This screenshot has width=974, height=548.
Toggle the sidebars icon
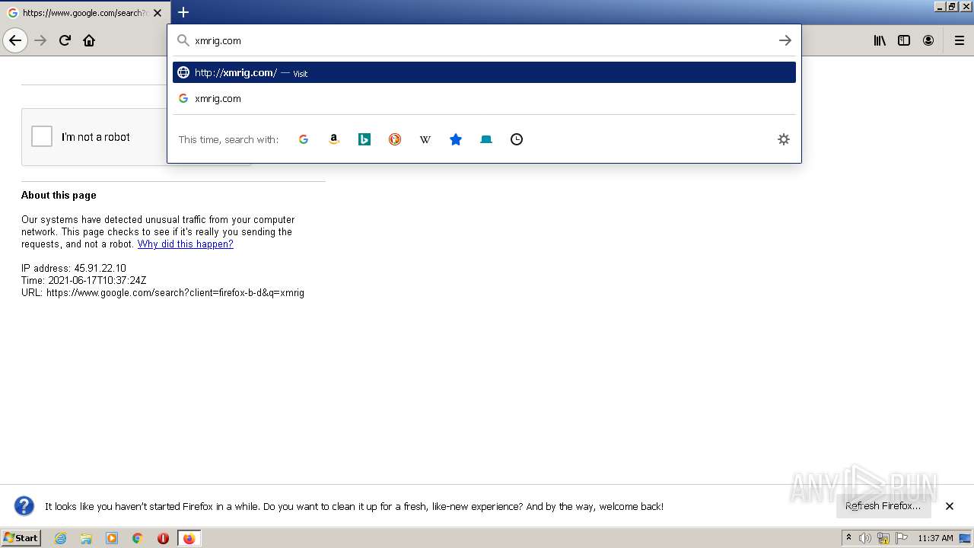[x=904, y=40]
